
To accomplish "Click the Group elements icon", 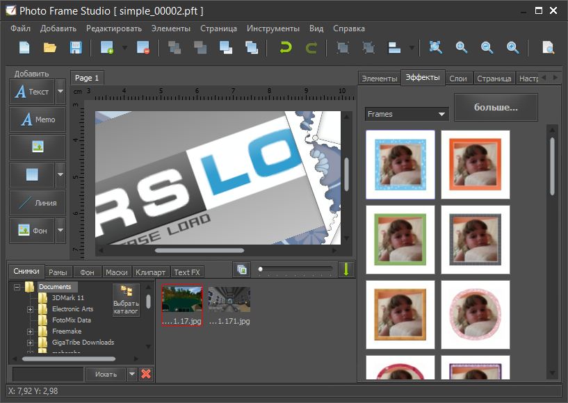I will tap(342, 48).
